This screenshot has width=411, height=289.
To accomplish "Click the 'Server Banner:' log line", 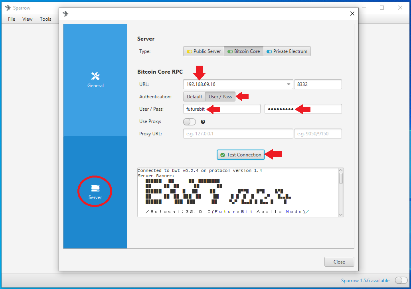I will pyautogui.click(x=156, y=176).
